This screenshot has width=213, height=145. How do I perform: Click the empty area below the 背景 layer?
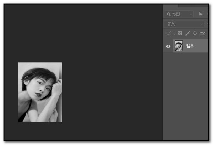pos(186,96)
